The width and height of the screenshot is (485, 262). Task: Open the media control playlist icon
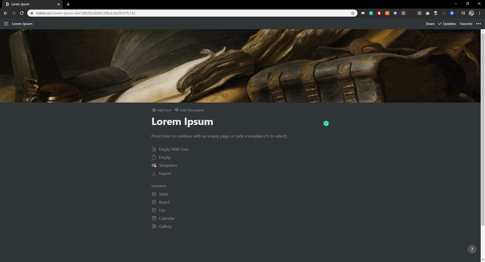463,13
